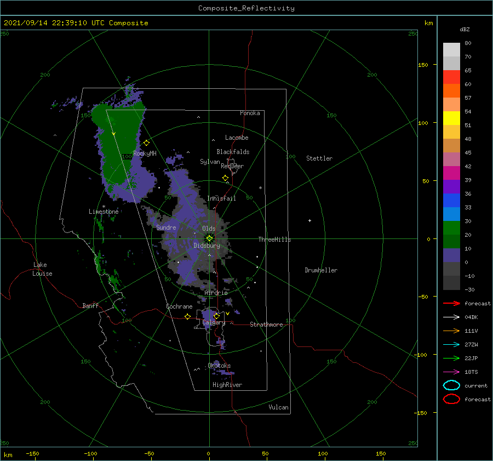The image size is (493, 461).
Task: Click the white plus marker near Drumheller
Action: coord(309,220)
